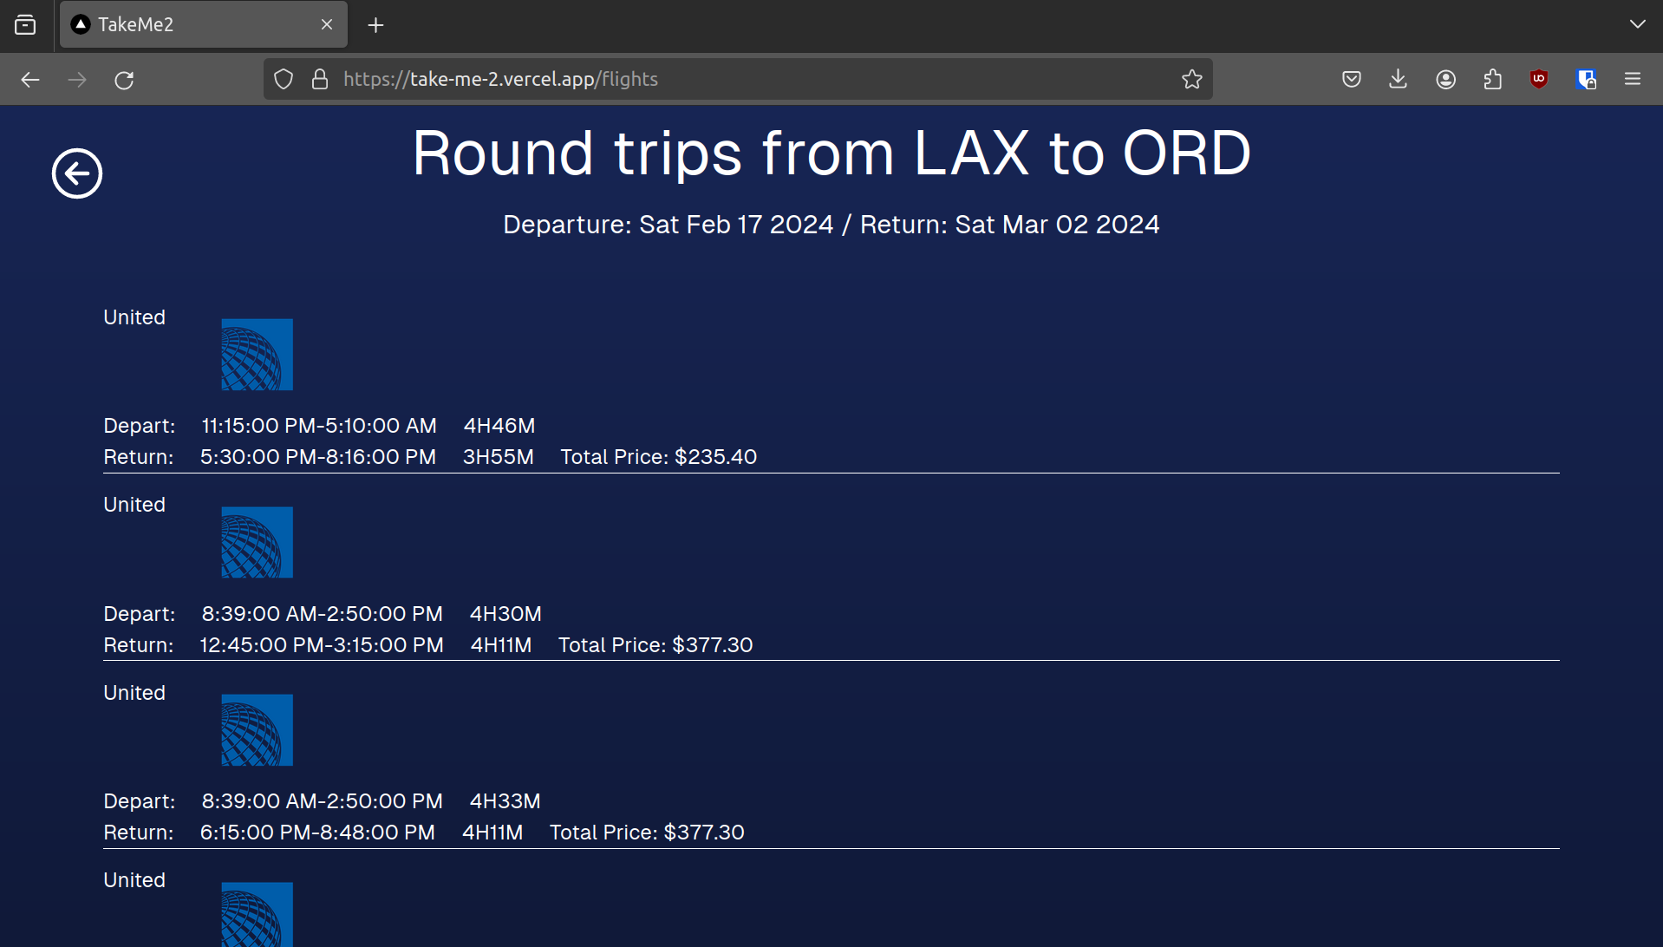Show site tracking protection shield info

point(284,80)
